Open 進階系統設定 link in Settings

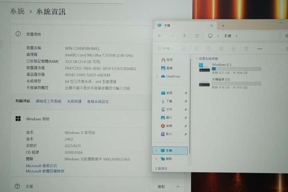coord(98,102)
